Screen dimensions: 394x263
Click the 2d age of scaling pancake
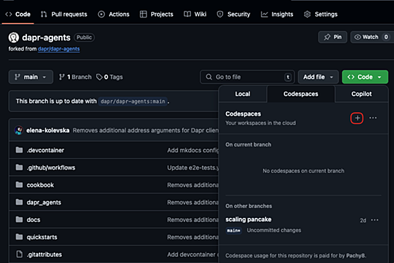[363, 221]
